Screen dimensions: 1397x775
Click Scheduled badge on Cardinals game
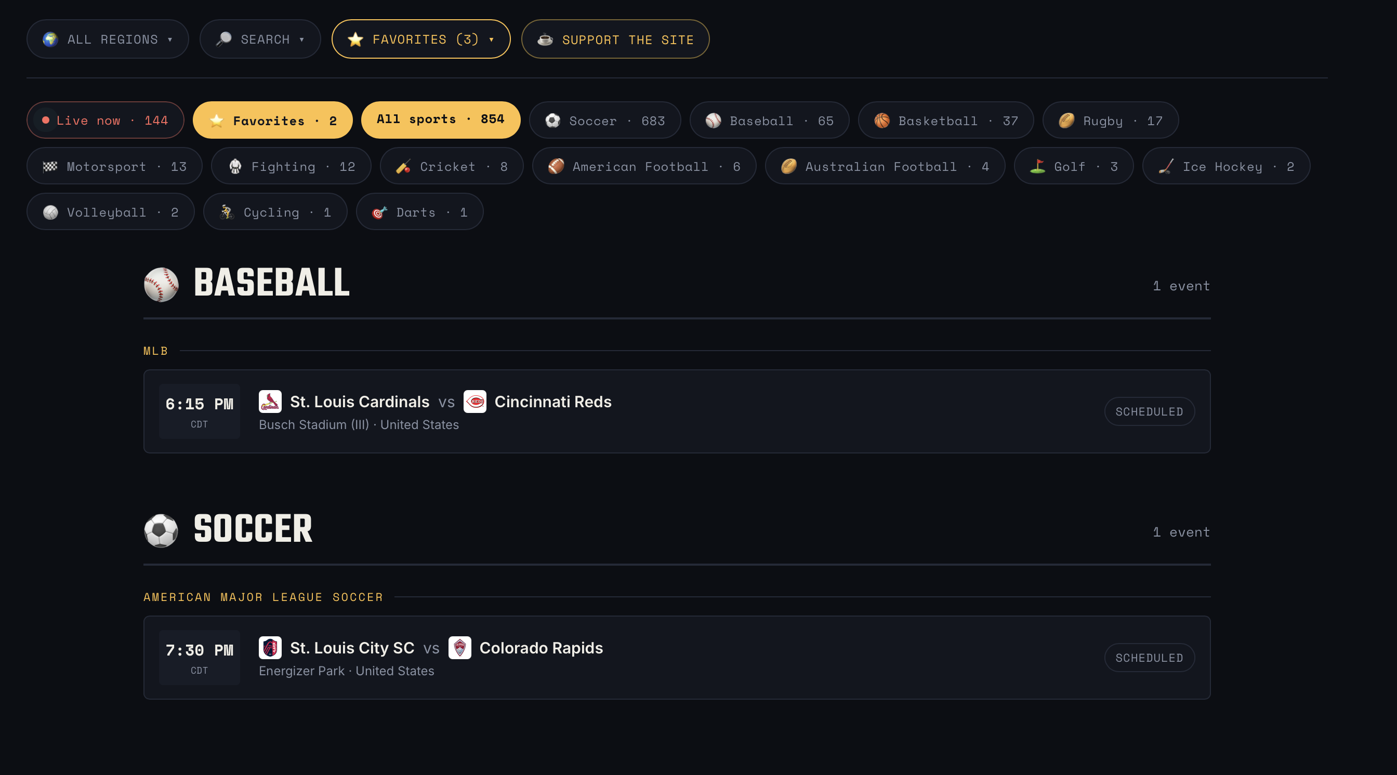1150,411
